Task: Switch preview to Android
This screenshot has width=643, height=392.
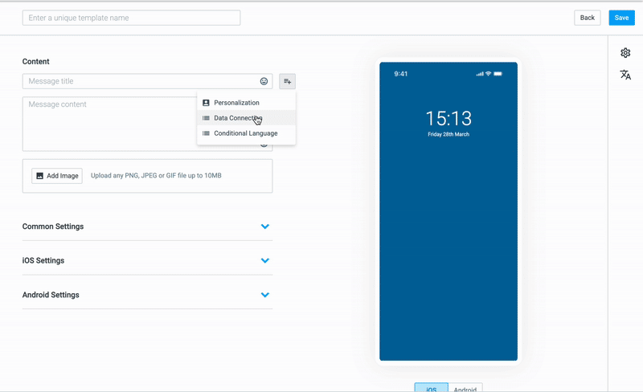Action: click(465, 387)
